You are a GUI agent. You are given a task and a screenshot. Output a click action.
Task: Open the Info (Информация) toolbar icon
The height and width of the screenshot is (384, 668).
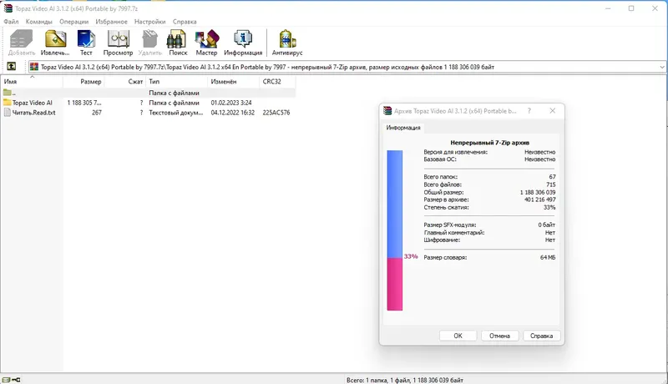(243, 43)
